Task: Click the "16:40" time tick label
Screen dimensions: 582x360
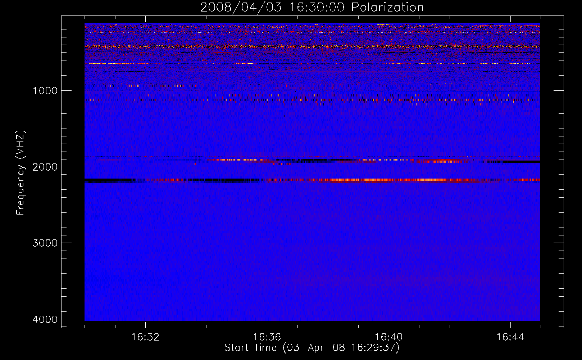Action: (x=389, y=337)
